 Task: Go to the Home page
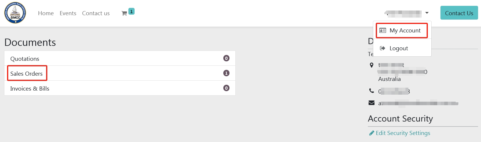(46, 13)
